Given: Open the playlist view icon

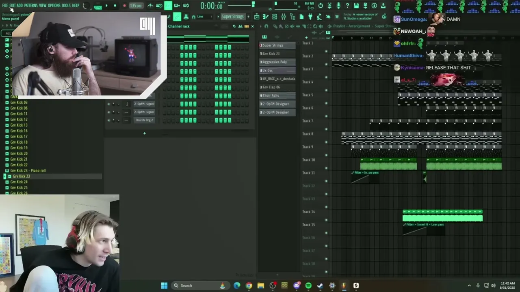Looking at the screenshot, I should click(257, 17).
